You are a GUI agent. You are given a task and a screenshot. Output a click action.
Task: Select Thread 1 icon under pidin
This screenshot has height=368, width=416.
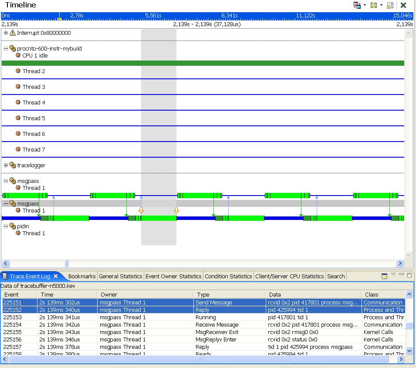click(x=18, y=233)
